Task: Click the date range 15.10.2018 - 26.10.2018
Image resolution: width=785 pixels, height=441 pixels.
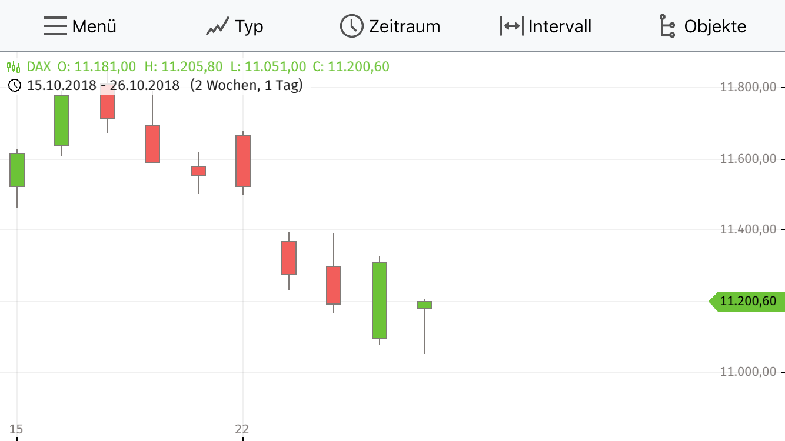Action: pyautogui.click(x=103, y=85)
